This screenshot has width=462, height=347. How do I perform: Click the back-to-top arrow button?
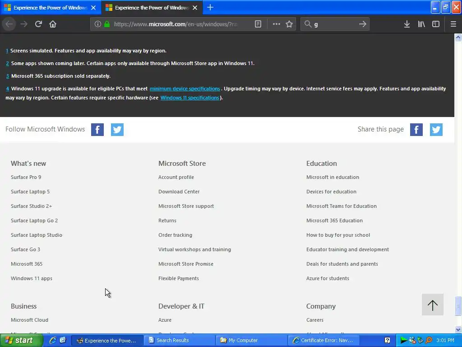(433, 305)
